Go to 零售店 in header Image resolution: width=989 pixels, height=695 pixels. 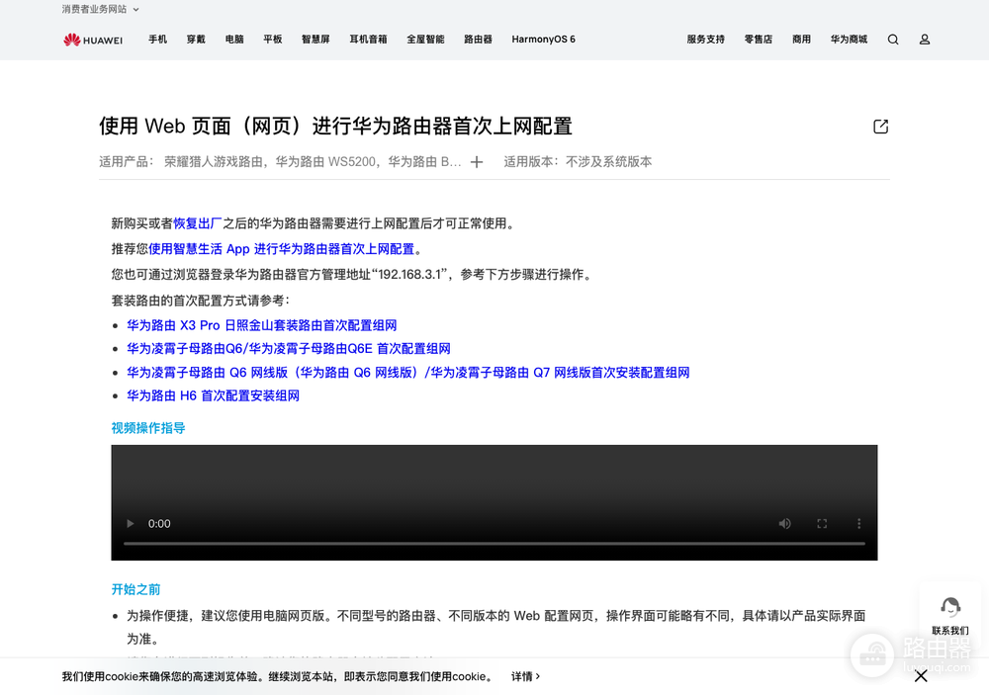[759, 40]
